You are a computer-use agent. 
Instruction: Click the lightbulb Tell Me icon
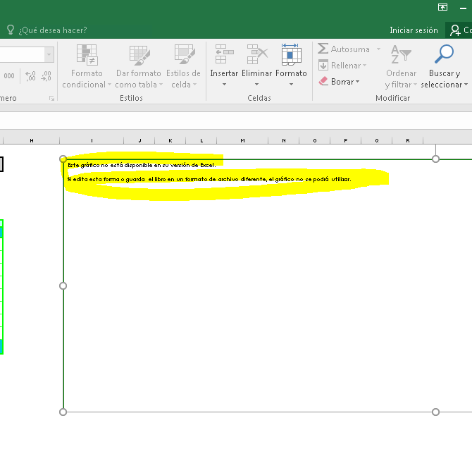11,30
